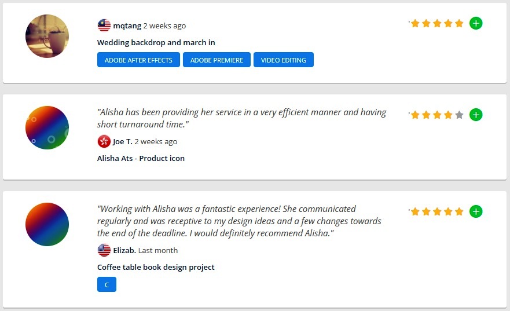Select the Adobe Premiere skill tag
The width and height of the screenshot is (510, 311).
click(x=217, y=60)
